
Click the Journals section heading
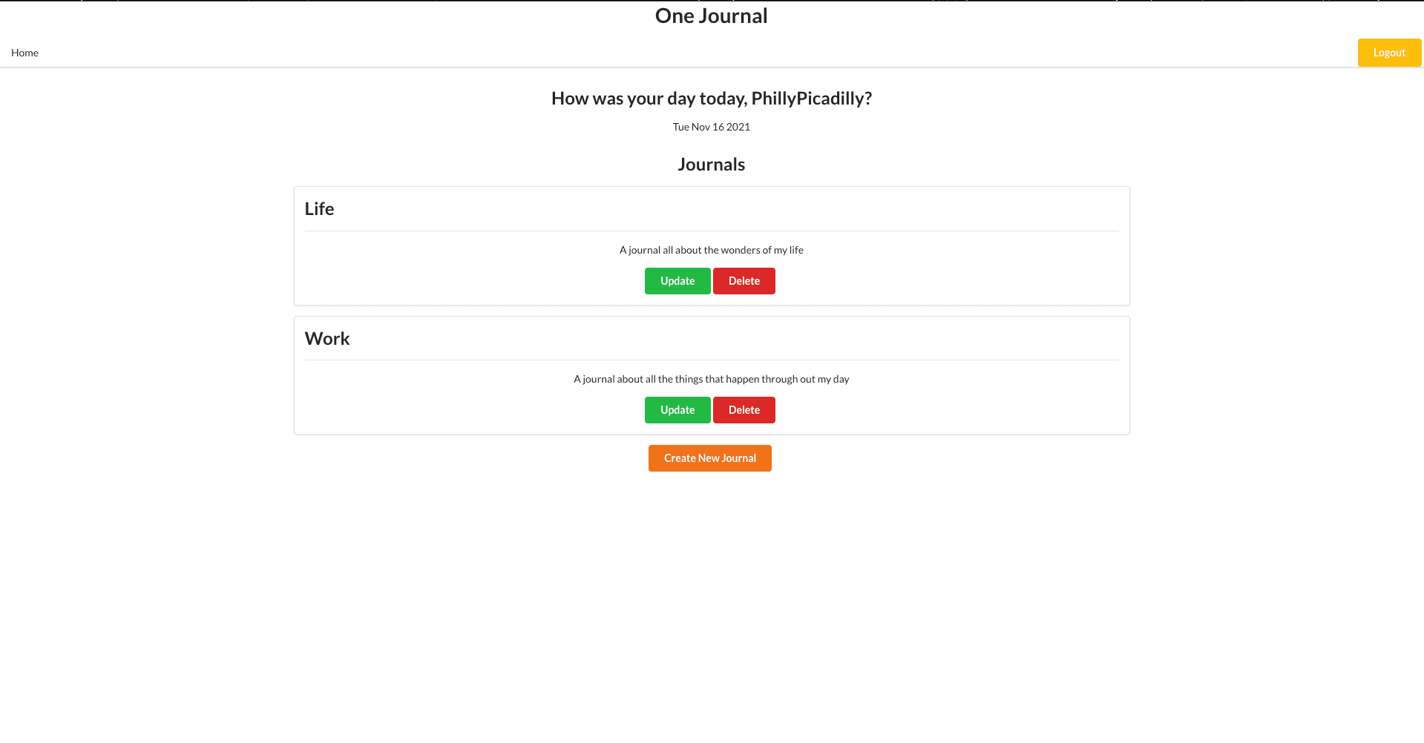(711, 165)
